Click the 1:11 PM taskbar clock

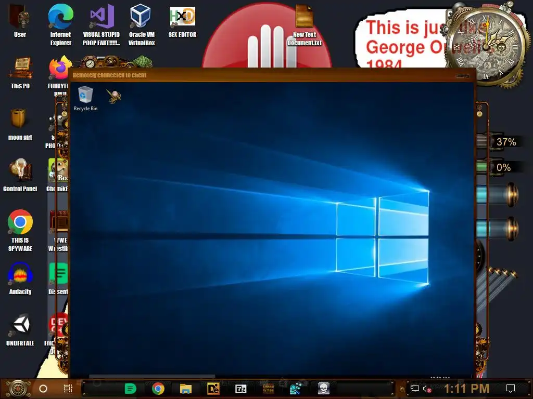click(467, 389)
